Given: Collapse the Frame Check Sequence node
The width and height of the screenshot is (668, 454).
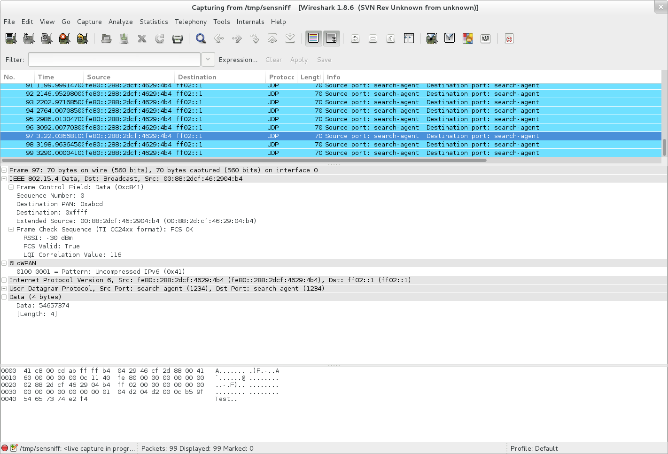Looking at the screenshot, I should pyautogui.click(x=11, y=229).
